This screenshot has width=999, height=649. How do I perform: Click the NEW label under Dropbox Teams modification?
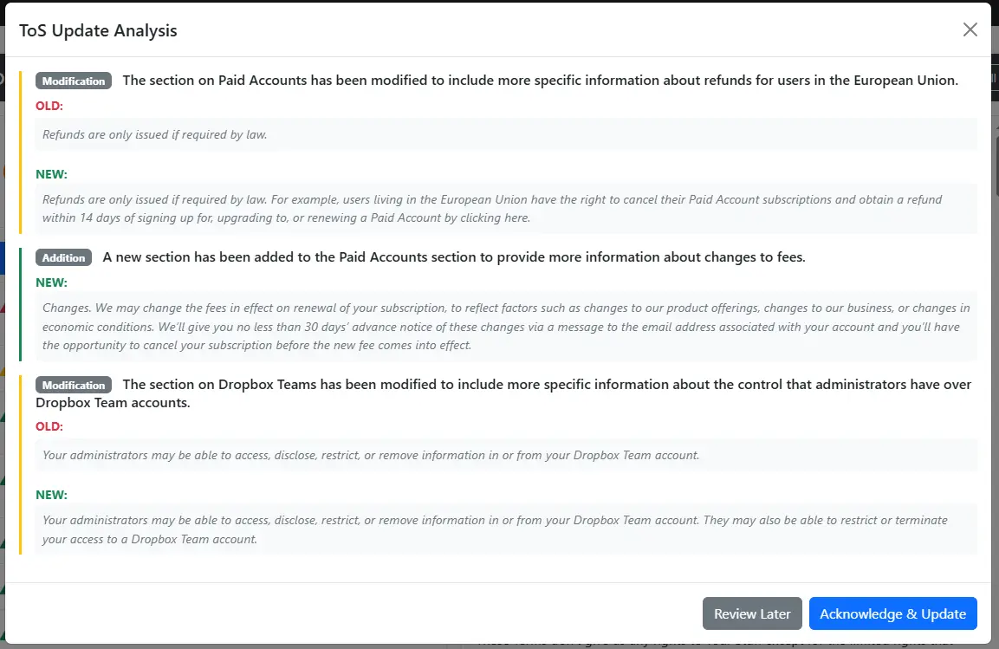pos(51,494)
